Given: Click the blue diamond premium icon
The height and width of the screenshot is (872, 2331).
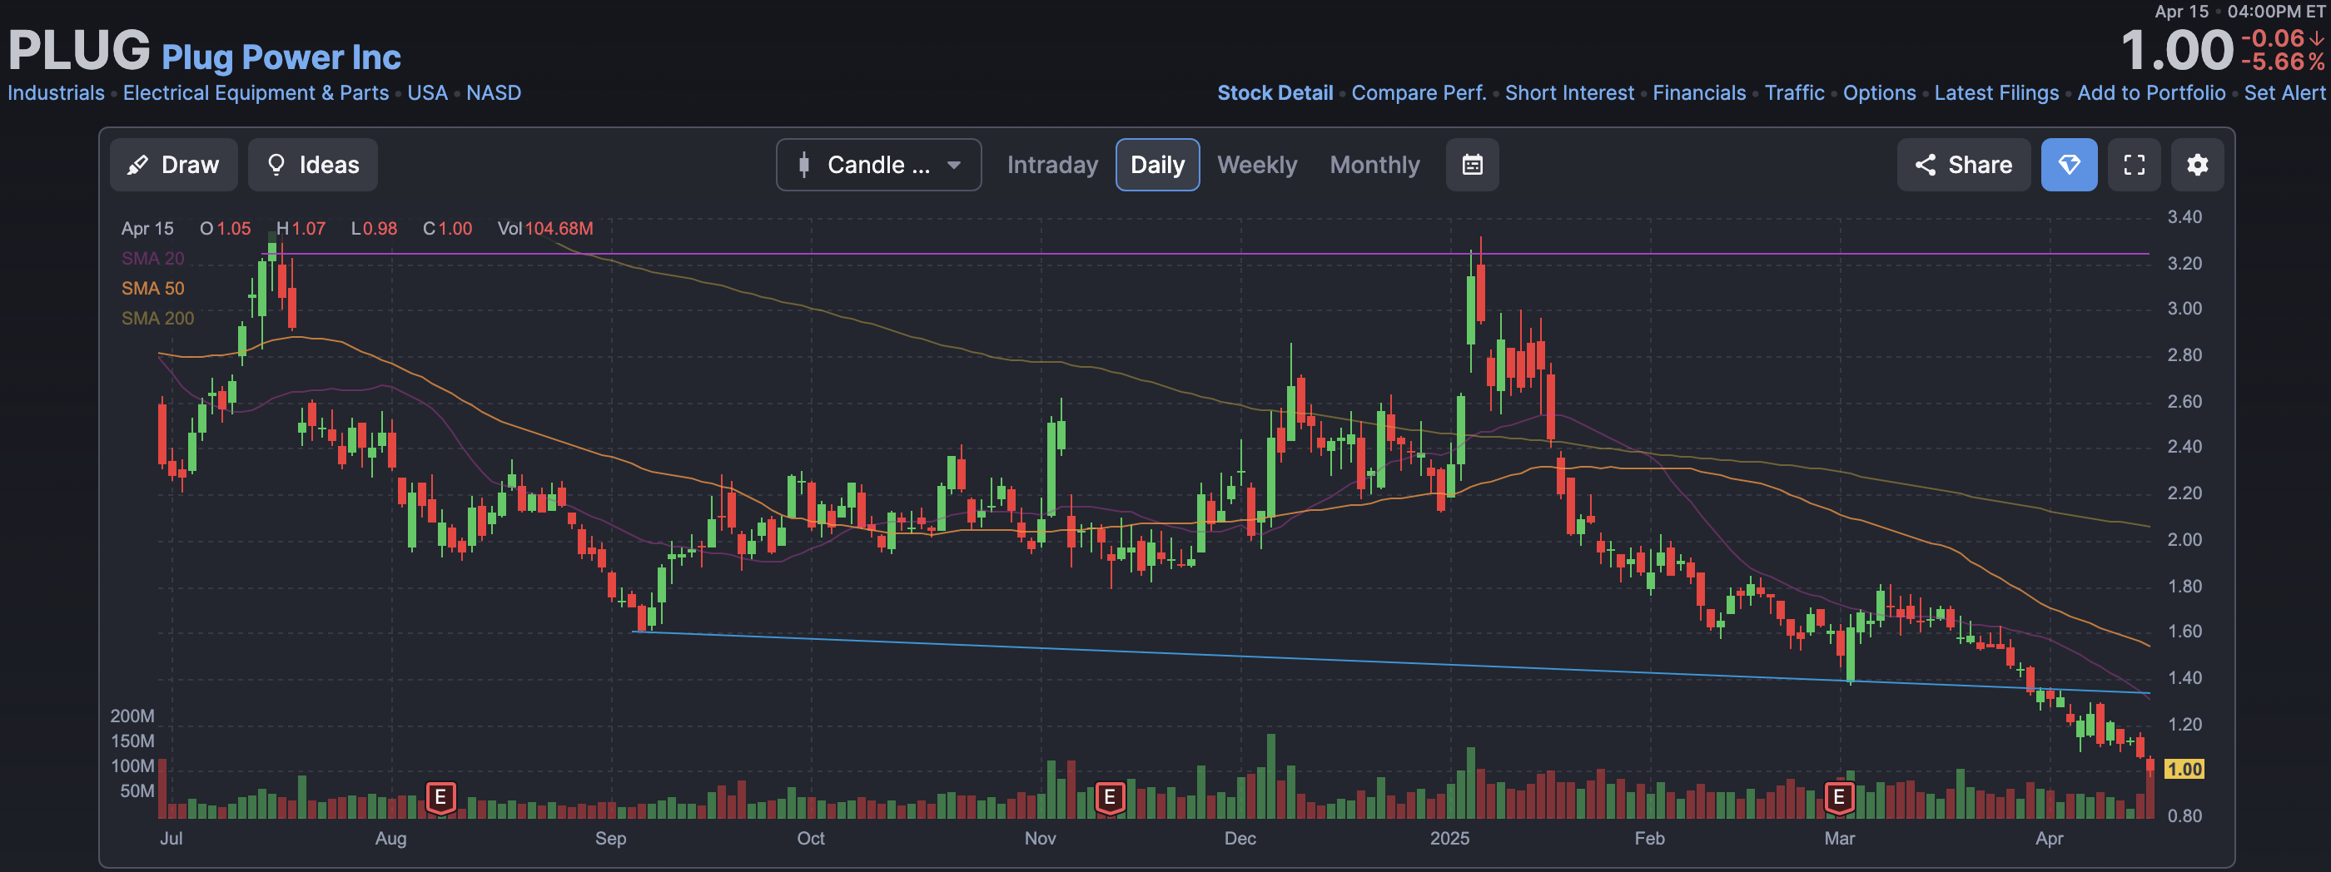Looking at the screenshot, I should click(x=2069, y=165).
